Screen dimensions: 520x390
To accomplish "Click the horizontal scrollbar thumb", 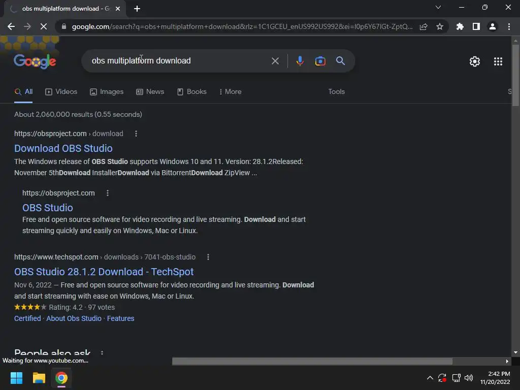I will coord(312,361).
